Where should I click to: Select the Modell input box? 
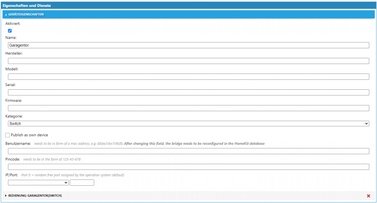(x=188, y=76)
